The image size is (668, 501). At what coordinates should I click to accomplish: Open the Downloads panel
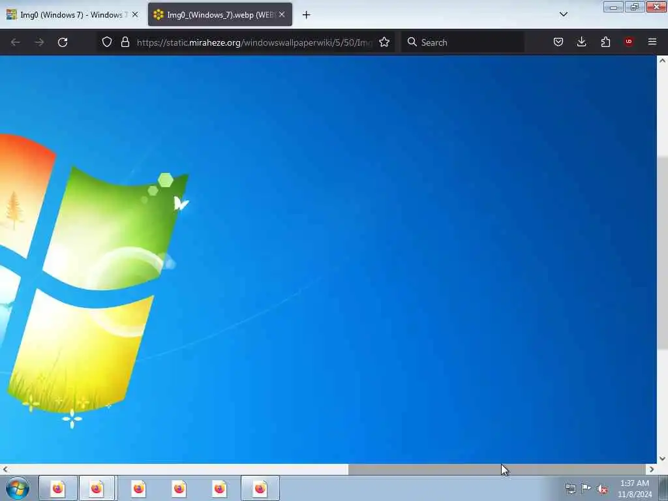(x=581, y=42)
